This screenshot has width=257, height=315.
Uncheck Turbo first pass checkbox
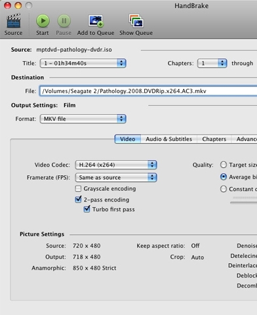pos(87,209)
